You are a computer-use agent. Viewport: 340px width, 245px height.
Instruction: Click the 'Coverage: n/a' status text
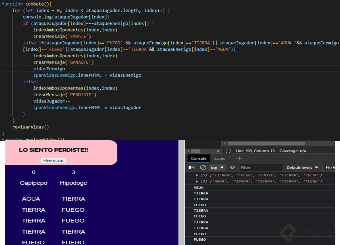(293, 151)
